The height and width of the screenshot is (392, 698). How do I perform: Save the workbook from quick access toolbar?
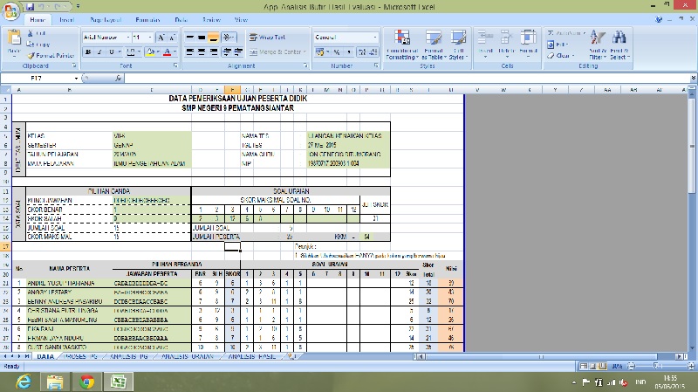[x=31, y=7]
